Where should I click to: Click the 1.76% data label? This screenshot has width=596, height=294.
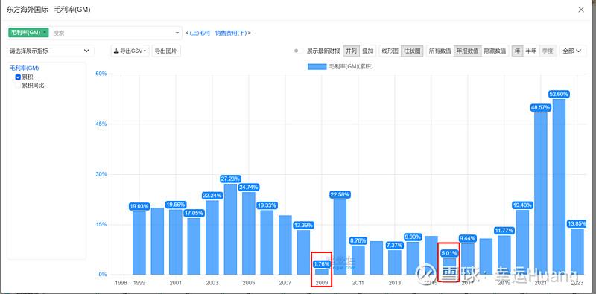coord(322,264)
